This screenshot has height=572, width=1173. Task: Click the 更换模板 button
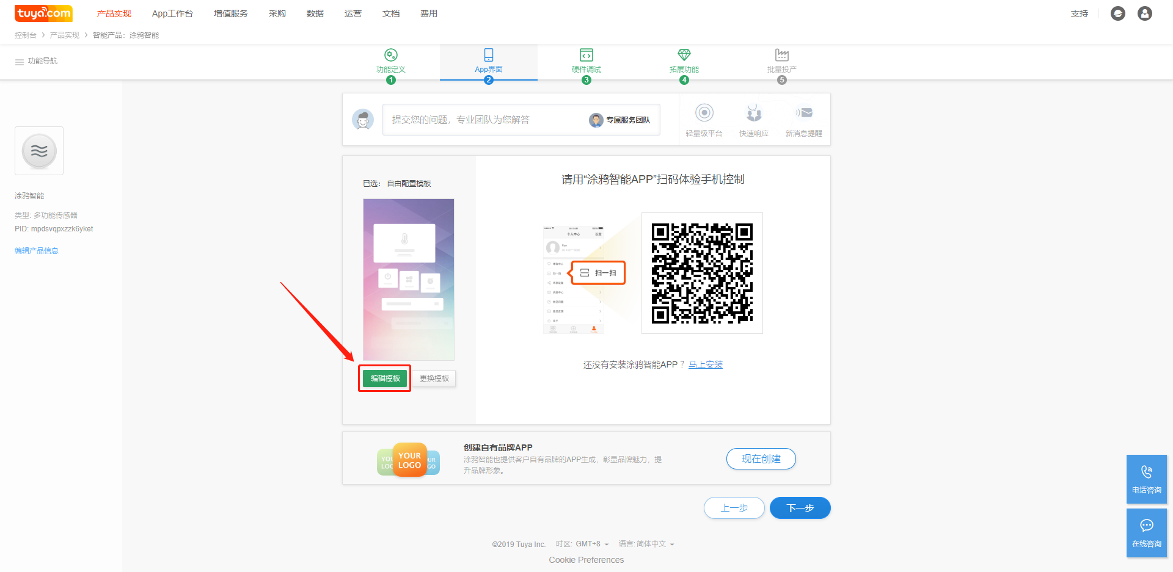pyautogui.click(x=434, y=378)
